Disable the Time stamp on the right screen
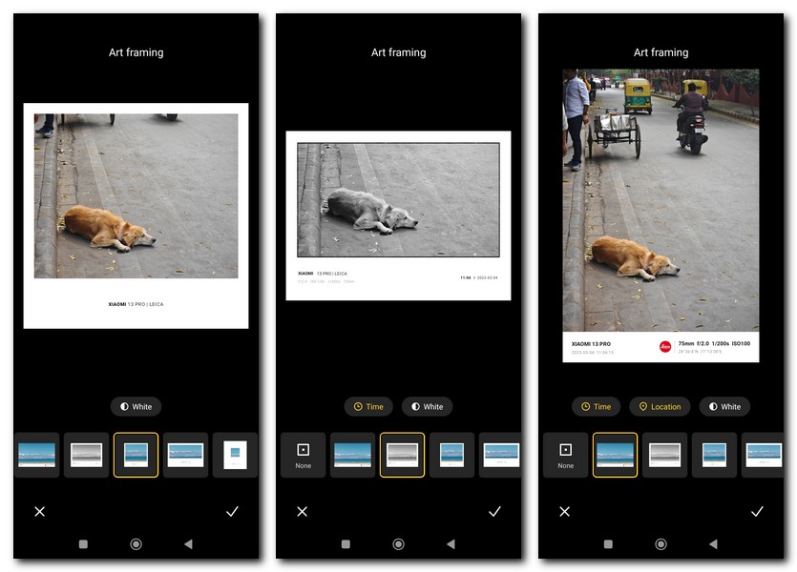 [596, 407]
